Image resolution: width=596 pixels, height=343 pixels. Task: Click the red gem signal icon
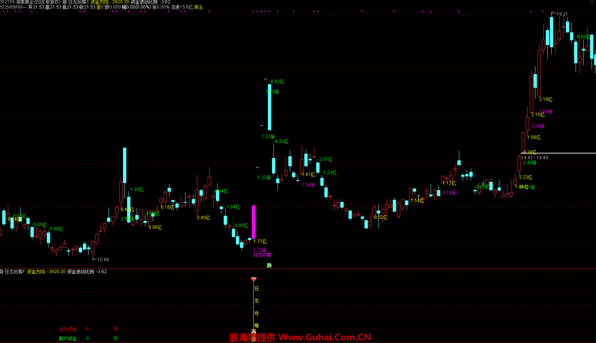click(254, 279)
